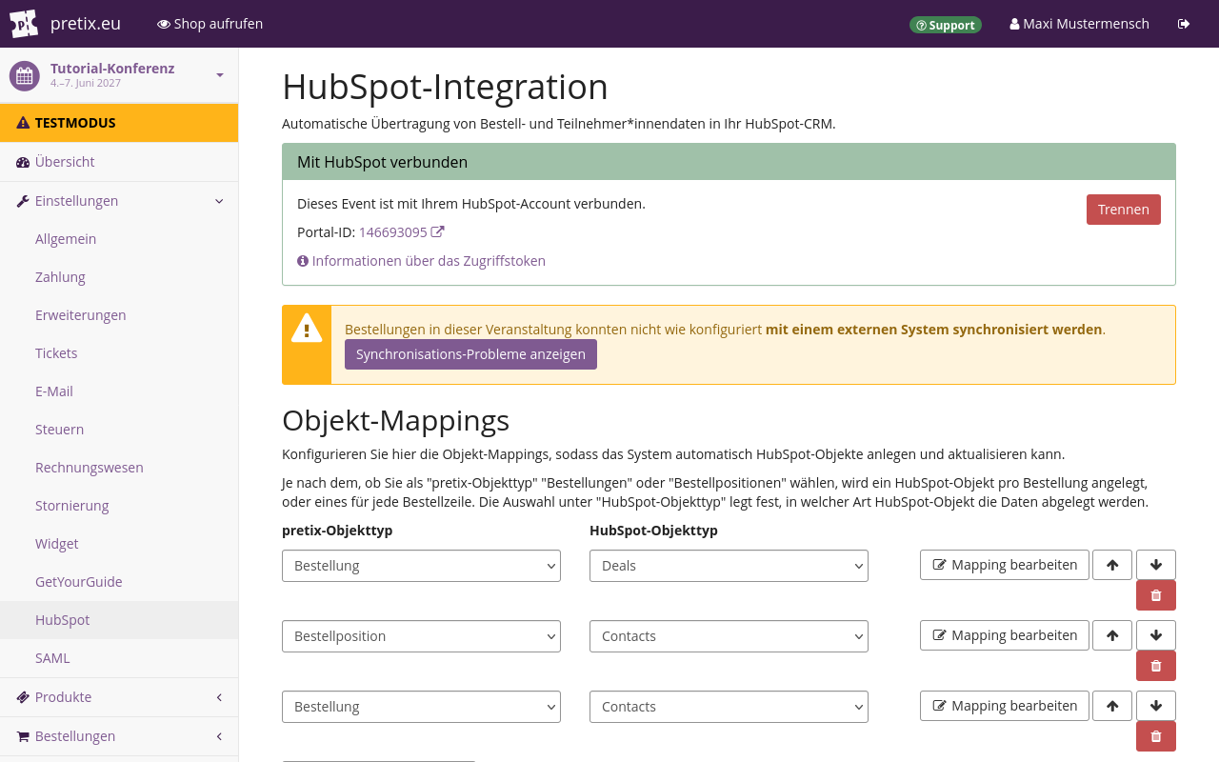Edit mapping for Bestellposition–Contacts row
Screen dimensions: 1219x762
(x=1005, y=635)
